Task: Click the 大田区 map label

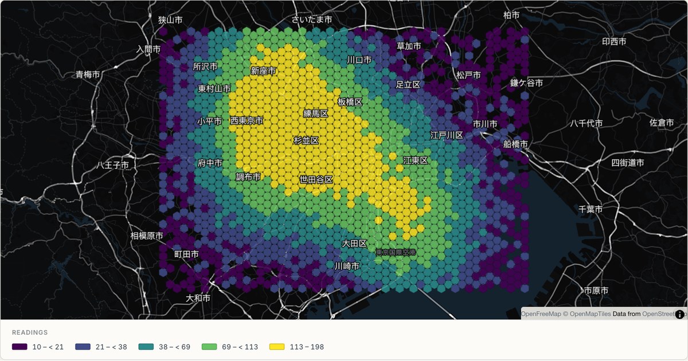Action: tap(354, 244)
